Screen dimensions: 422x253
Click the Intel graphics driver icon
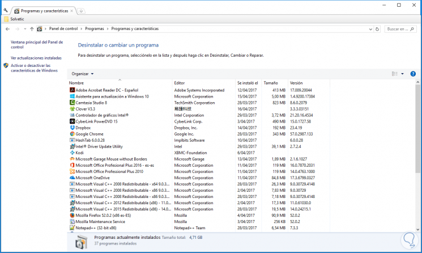(72, 115)
